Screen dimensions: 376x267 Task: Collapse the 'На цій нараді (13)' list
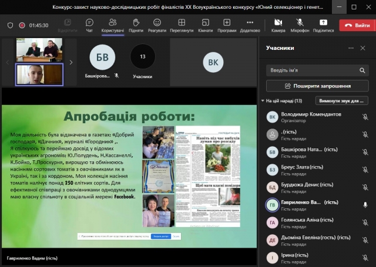pos(263,101)
